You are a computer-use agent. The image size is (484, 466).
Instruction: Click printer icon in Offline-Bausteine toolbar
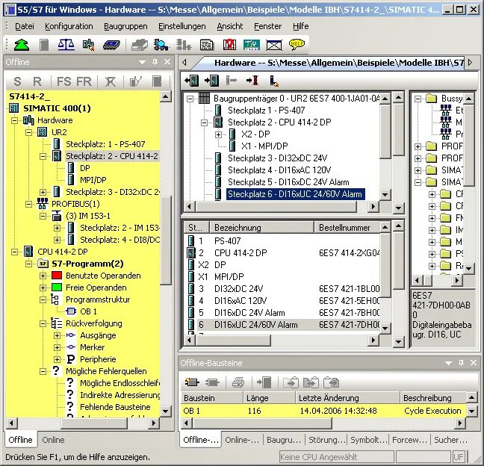pos(238,382)
